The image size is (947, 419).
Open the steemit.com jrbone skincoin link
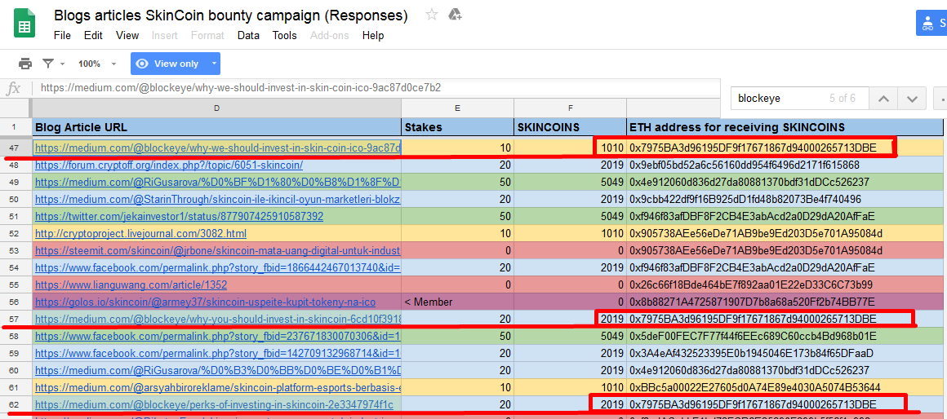point(217,250)
